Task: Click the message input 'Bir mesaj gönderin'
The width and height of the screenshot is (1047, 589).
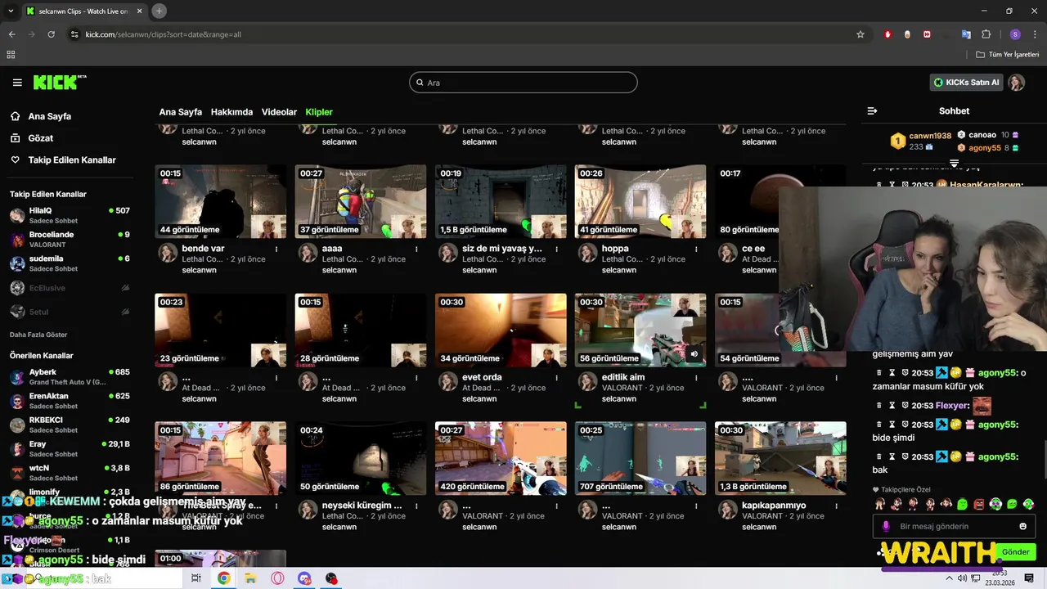Action: [953, 526]
